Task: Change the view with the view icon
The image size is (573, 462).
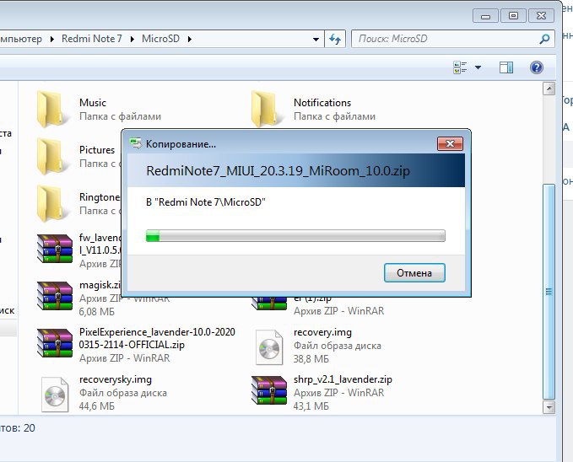Action: click(460, 67)
